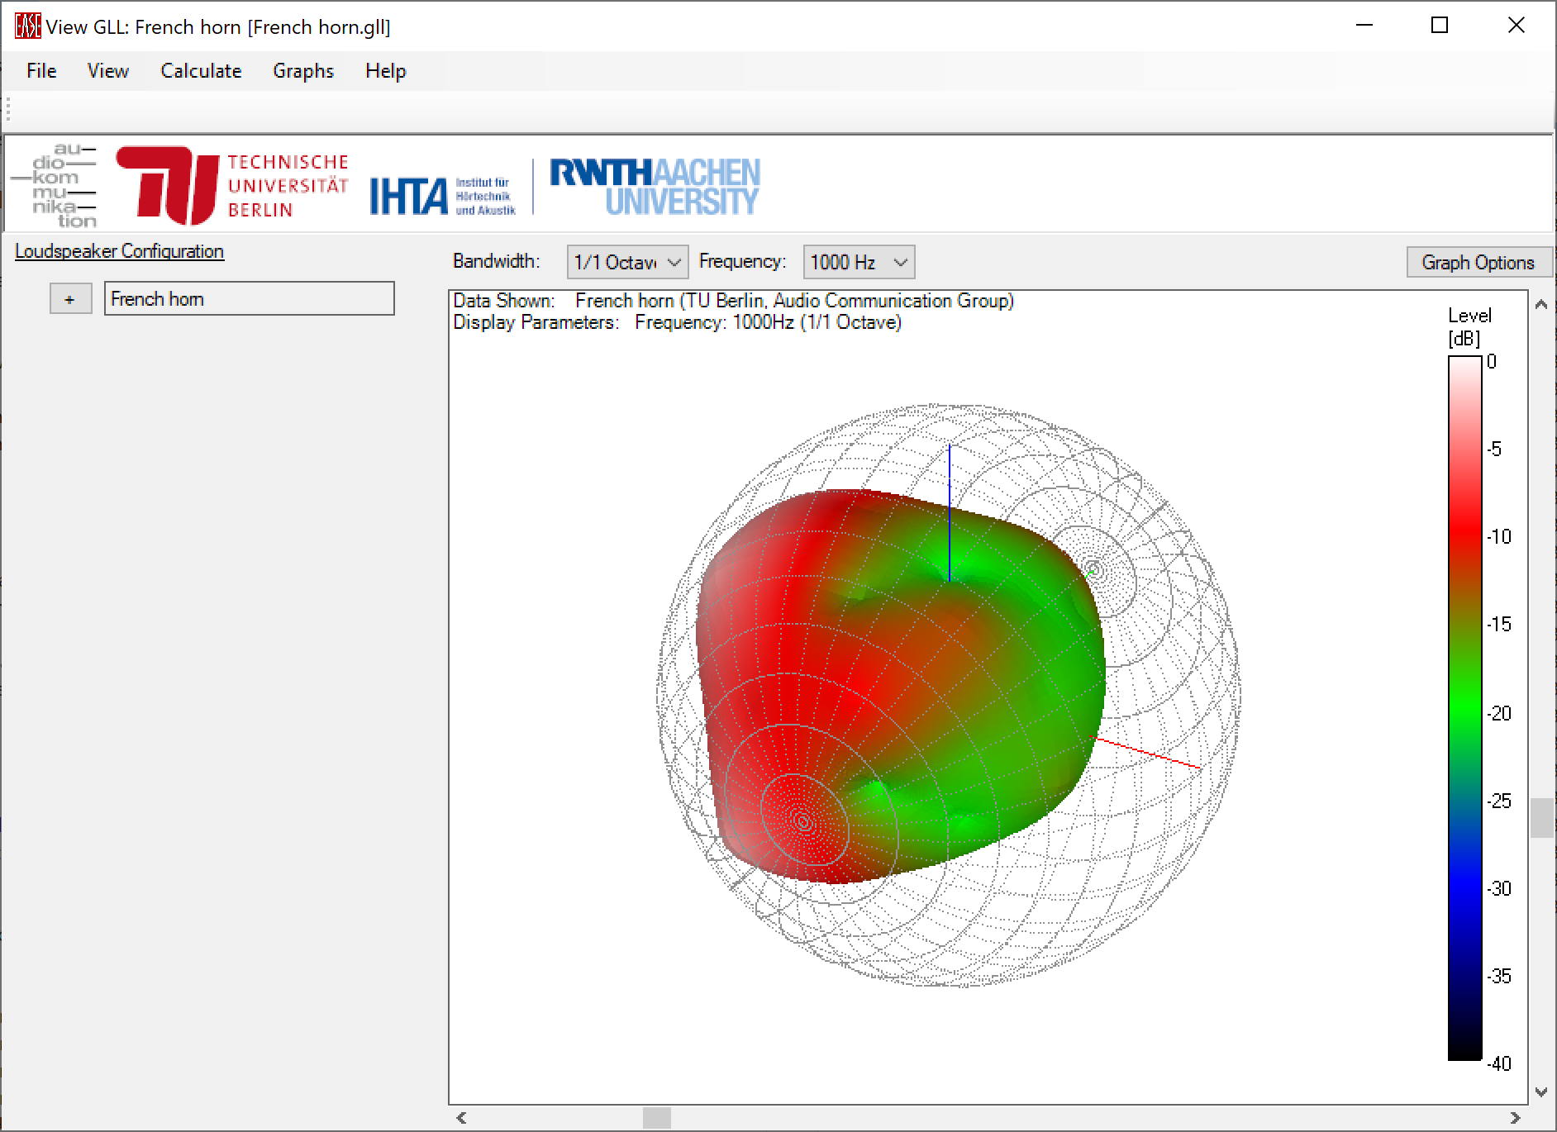
Task: Click the Bandwidth label
Action: [x=497, y=261]
